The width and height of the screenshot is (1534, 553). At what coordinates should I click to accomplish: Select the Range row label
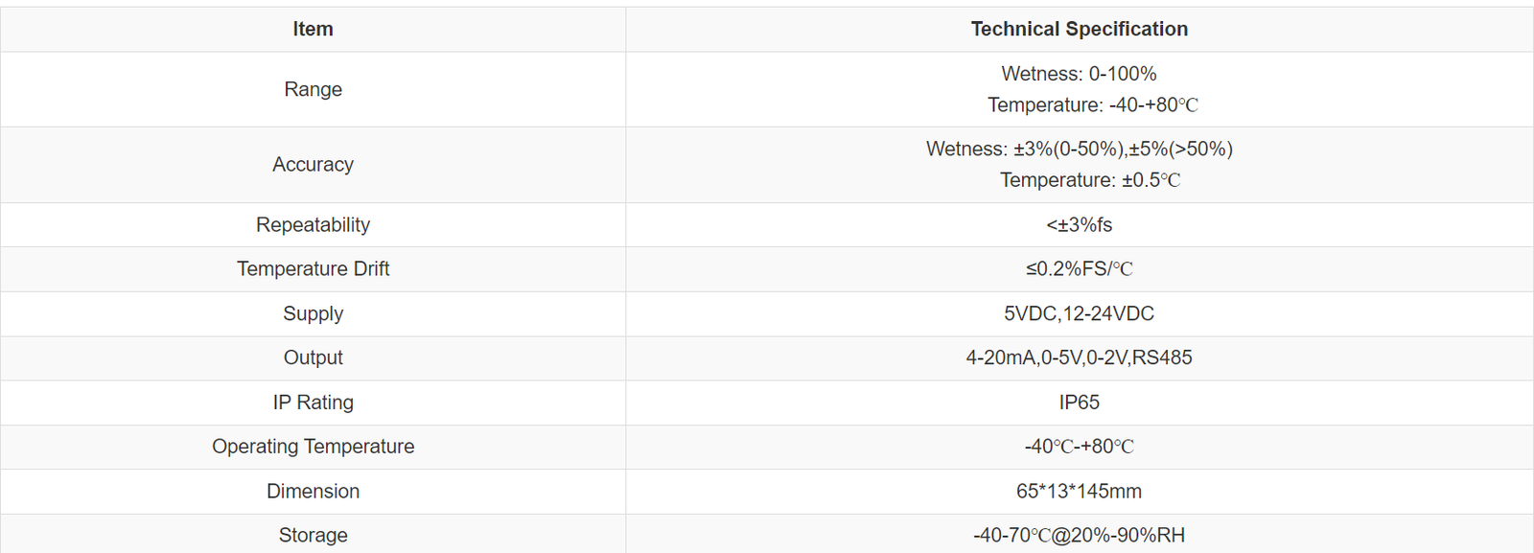click(x=313, y=89)
